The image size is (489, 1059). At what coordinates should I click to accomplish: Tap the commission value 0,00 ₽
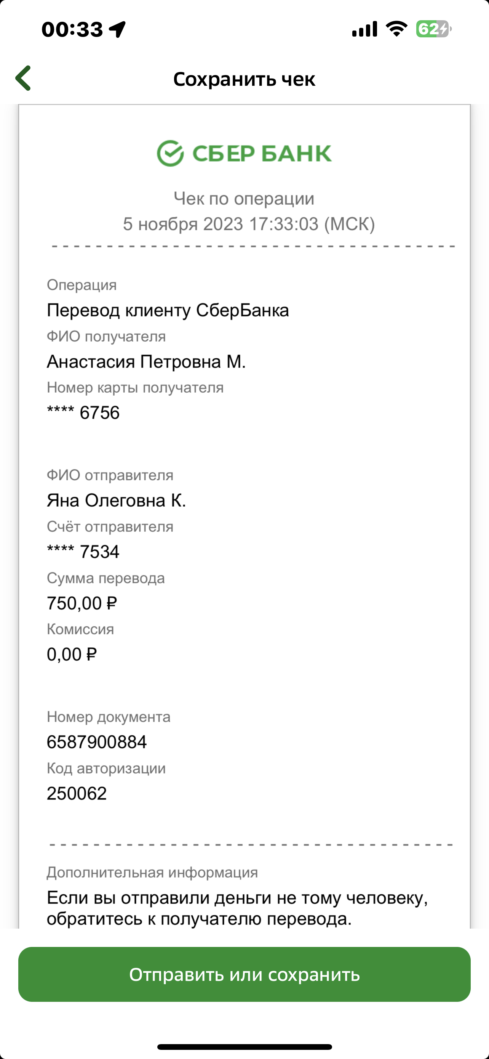(x=72, y=654)
